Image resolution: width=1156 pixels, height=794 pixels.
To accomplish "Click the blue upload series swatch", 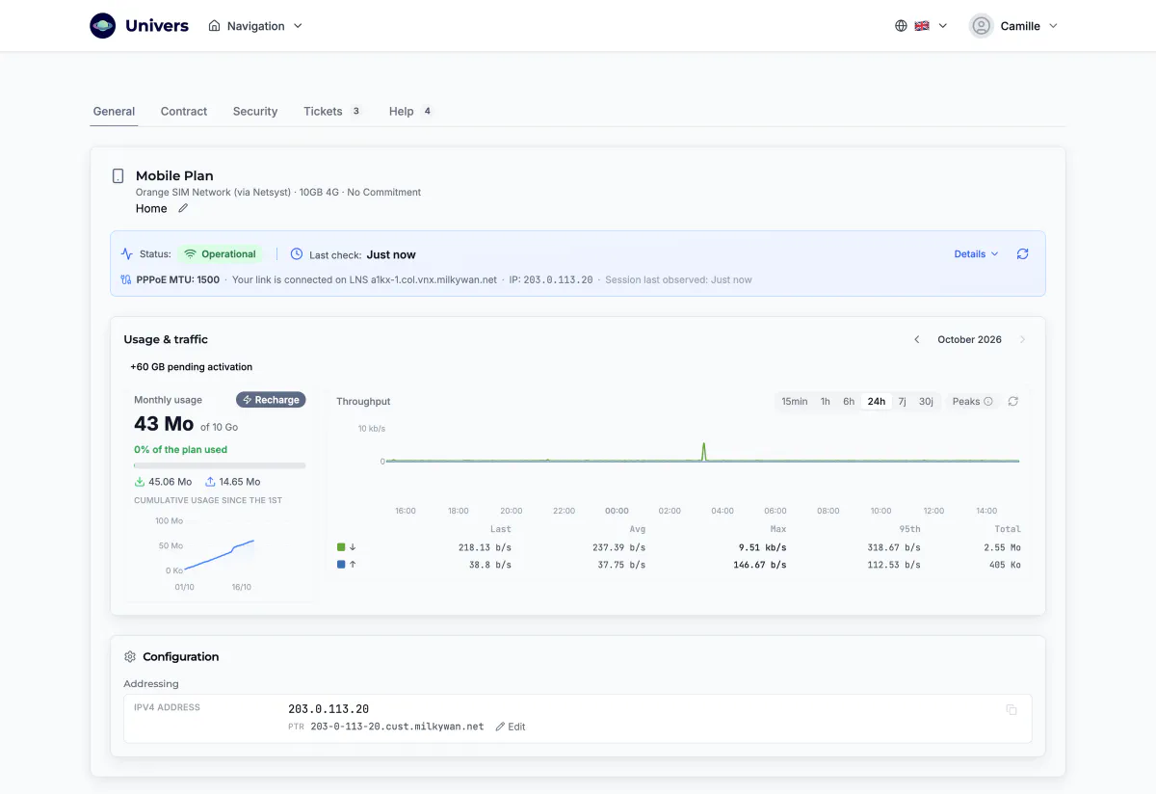I will [341, 565].
